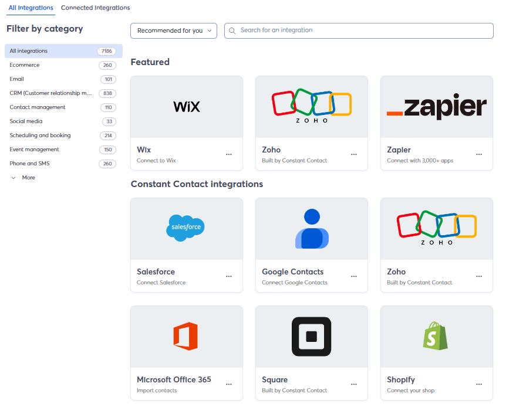Filter by Ecommerce category

[x=25, y=65]
